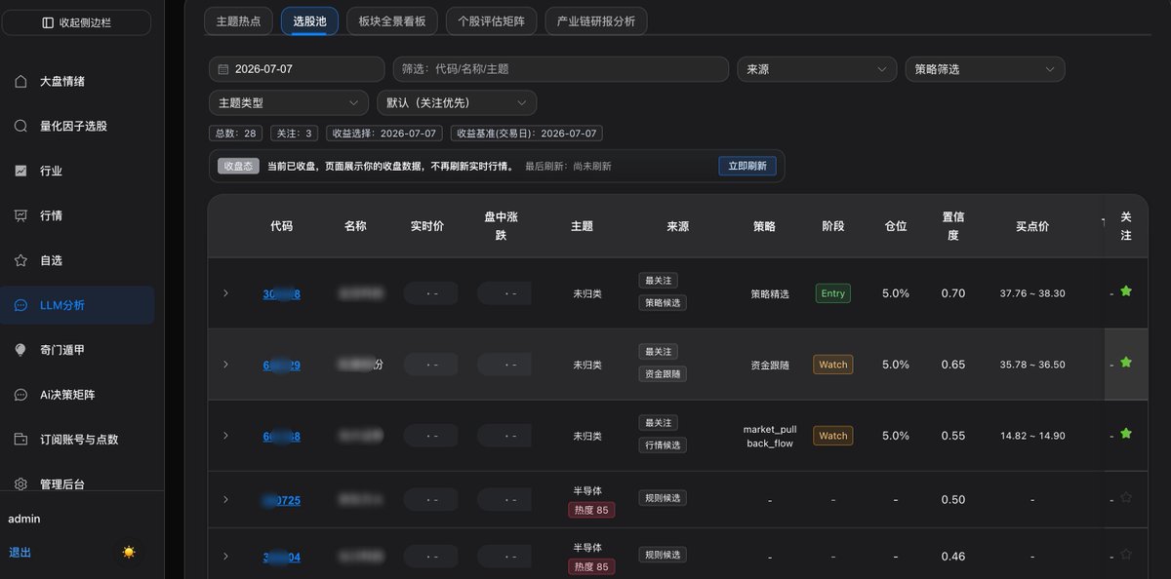Follow the 0.50 confidence row with star

click(1126, 497)
